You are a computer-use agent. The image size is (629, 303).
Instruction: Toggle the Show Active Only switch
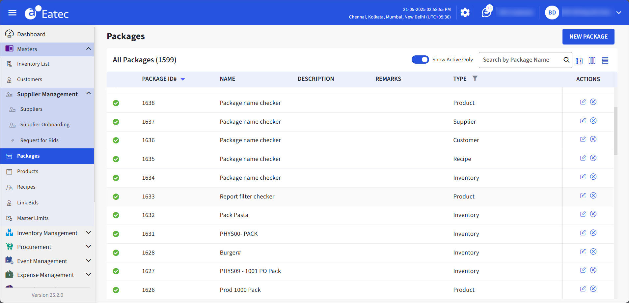tap(420, 60)
